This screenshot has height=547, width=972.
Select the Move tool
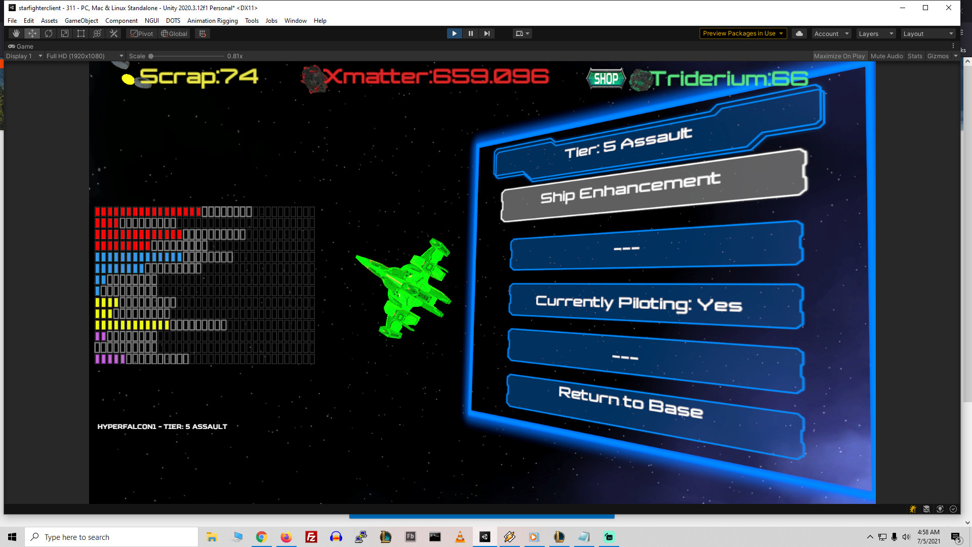[x=32, y=33]
